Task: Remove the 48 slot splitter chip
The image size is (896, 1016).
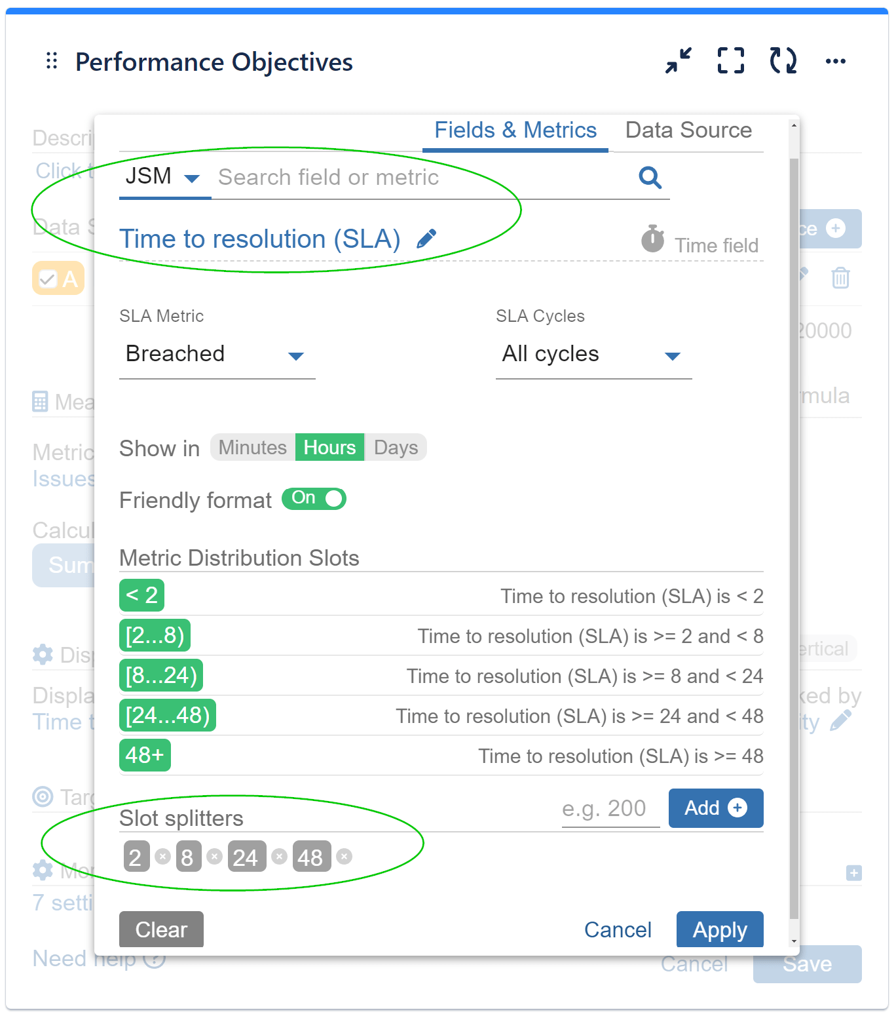Action: [345, 856]
